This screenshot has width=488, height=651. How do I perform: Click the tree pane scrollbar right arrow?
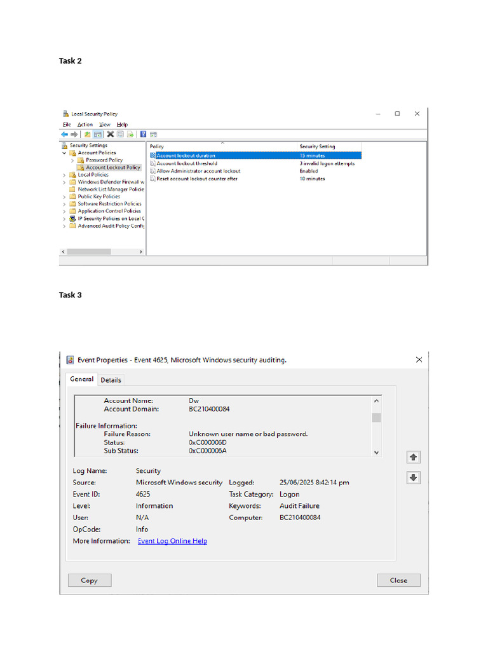click(x=140, y=252)
